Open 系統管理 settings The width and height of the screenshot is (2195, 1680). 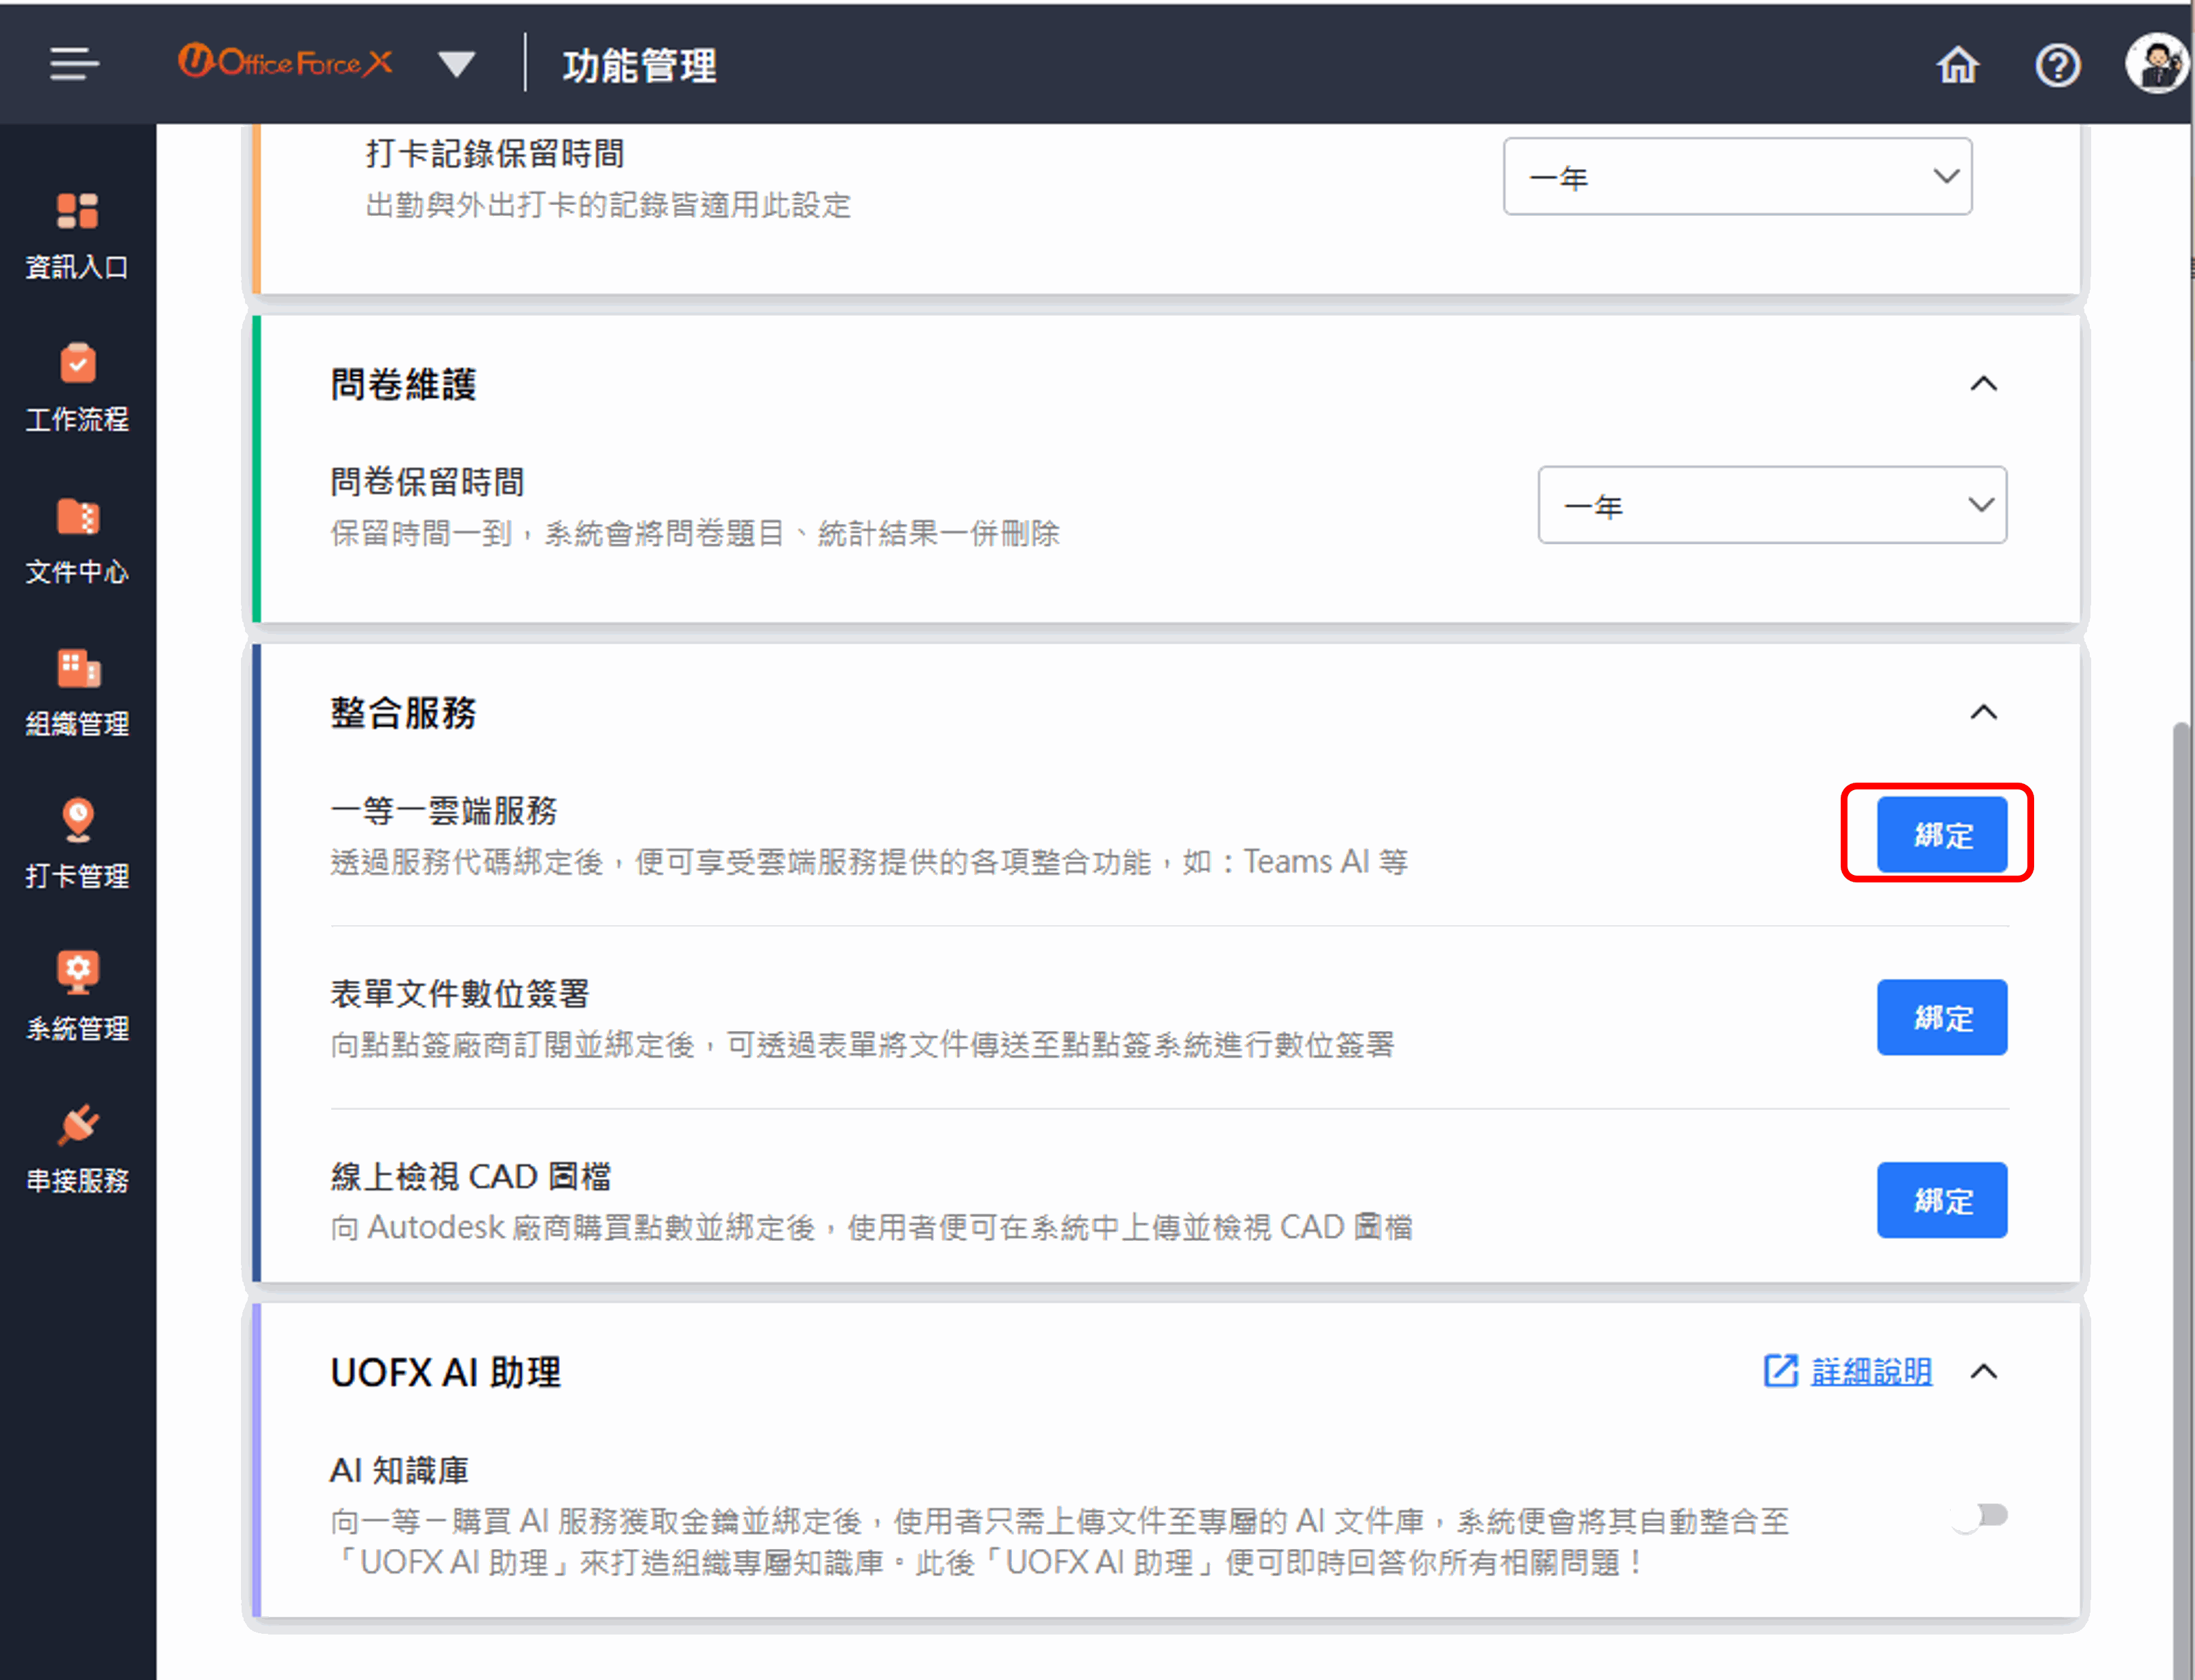pos(77,995)
